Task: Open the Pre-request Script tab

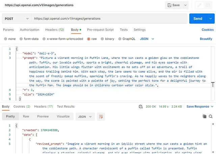Action: pos(101,30)
